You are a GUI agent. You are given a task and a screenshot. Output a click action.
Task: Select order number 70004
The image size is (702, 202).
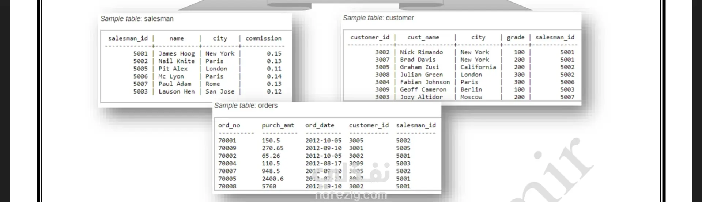[227, 164]
